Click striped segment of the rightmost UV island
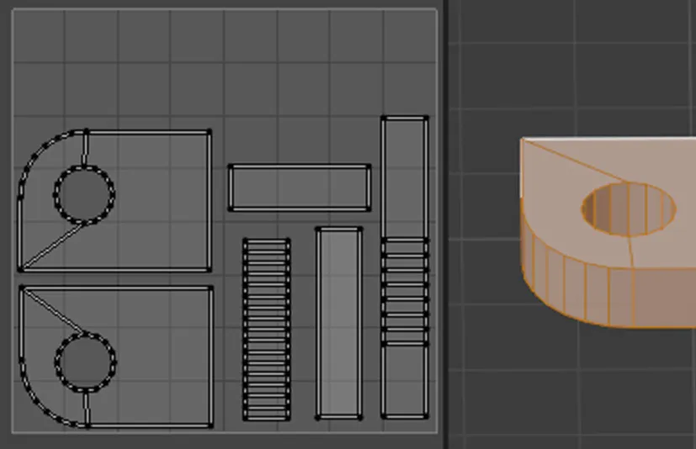The height and width of the screenshot is (449, 696). pyautogui.click(x=404, y=291)
